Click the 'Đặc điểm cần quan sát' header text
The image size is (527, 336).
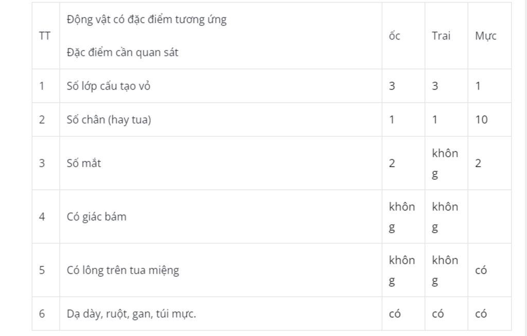122,52
